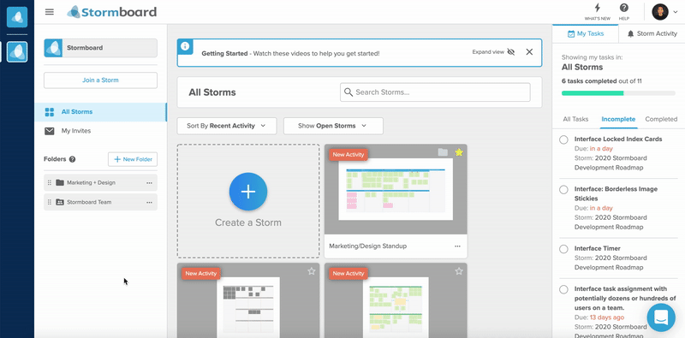
Task: Click New Folder button
Action: pyautogui.click(x=133, y=159)
